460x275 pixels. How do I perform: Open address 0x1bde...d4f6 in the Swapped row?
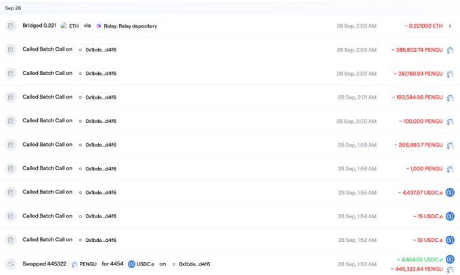point(191,264)
